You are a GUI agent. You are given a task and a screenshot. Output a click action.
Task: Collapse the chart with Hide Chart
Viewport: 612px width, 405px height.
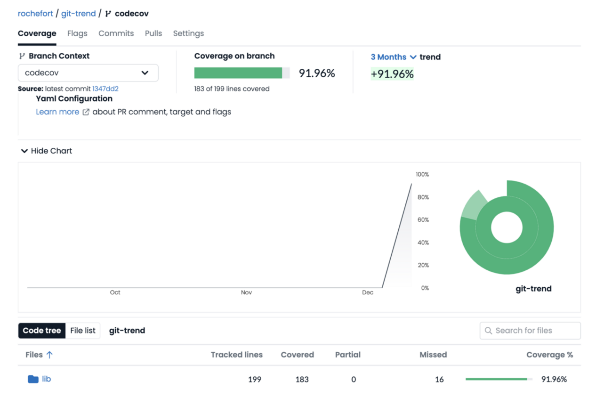coord(46,151)
